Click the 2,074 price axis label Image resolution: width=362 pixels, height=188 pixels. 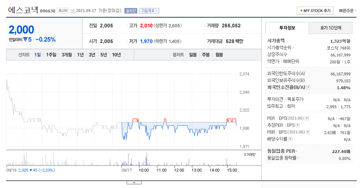click(x=244, y=74)
